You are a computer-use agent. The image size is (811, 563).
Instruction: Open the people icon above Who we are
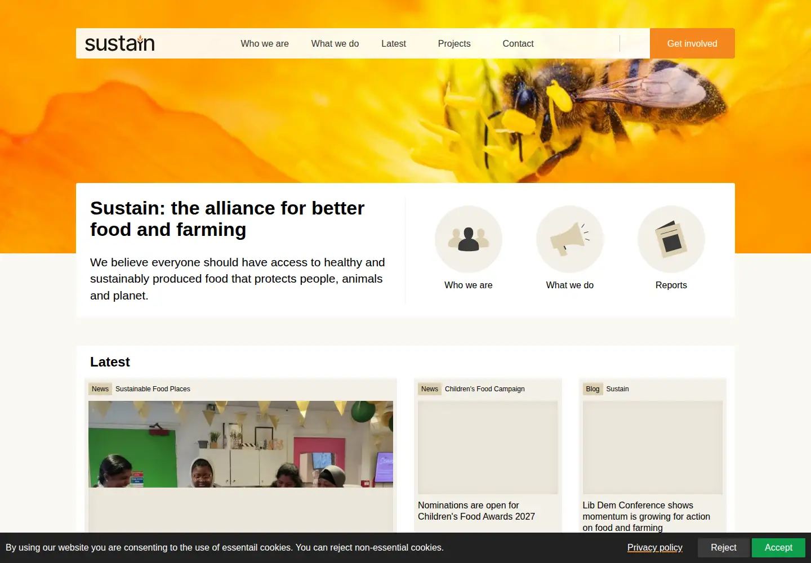(469, 239)
